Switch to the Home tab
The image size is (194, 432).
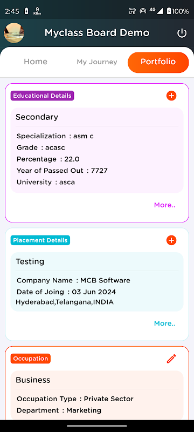(x=36, y=62)
